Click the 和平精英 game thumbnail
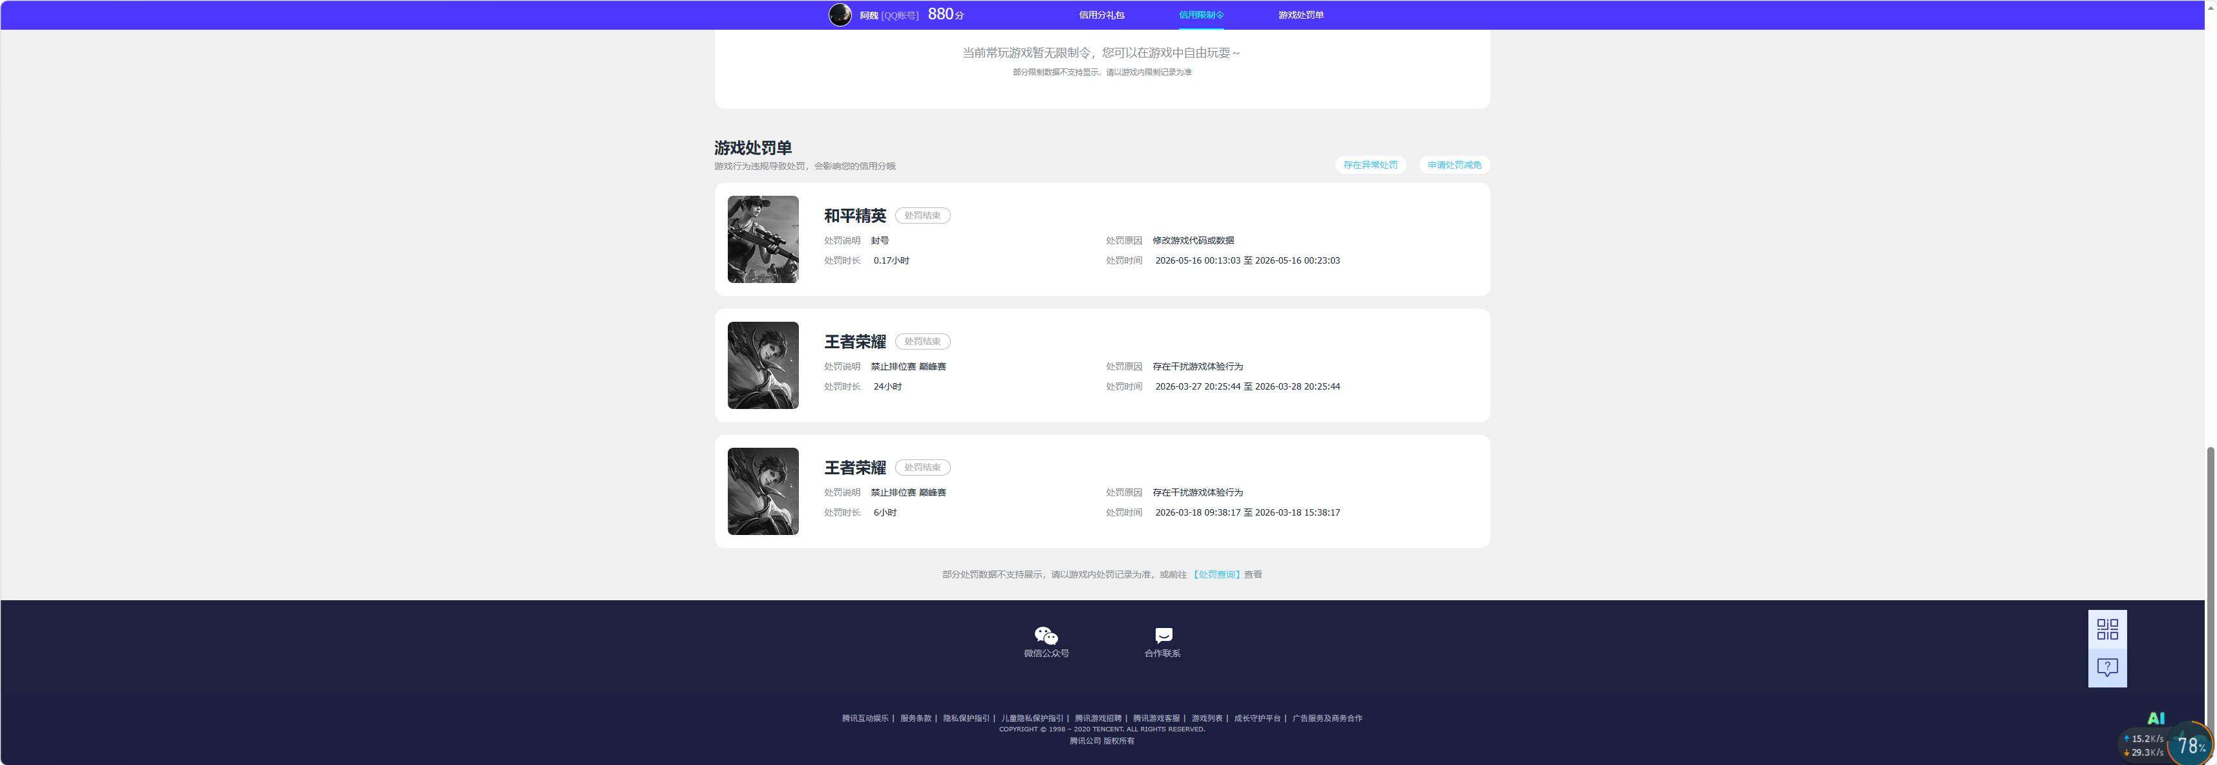 pos(763,239)
